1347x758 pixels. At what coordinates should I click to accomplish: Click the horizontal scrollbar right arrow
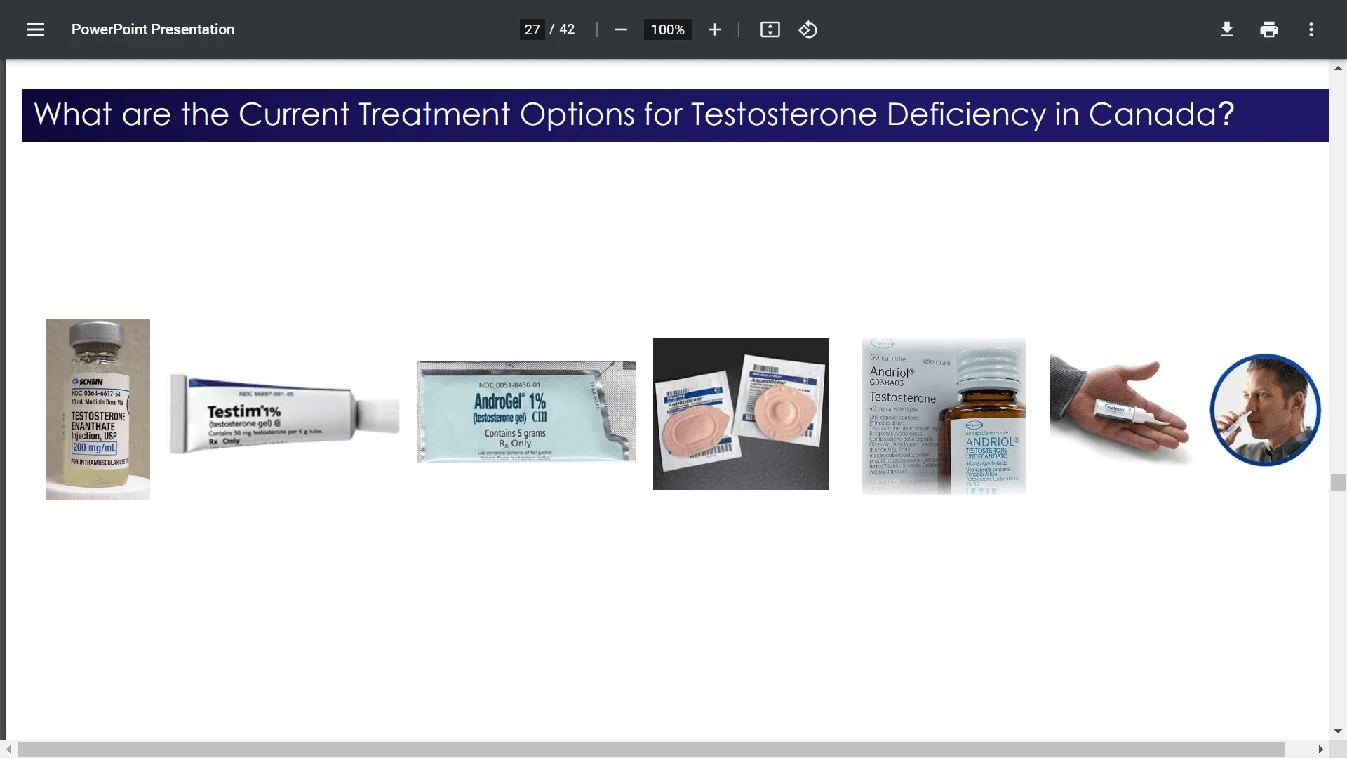click(x=1321, y=749)
